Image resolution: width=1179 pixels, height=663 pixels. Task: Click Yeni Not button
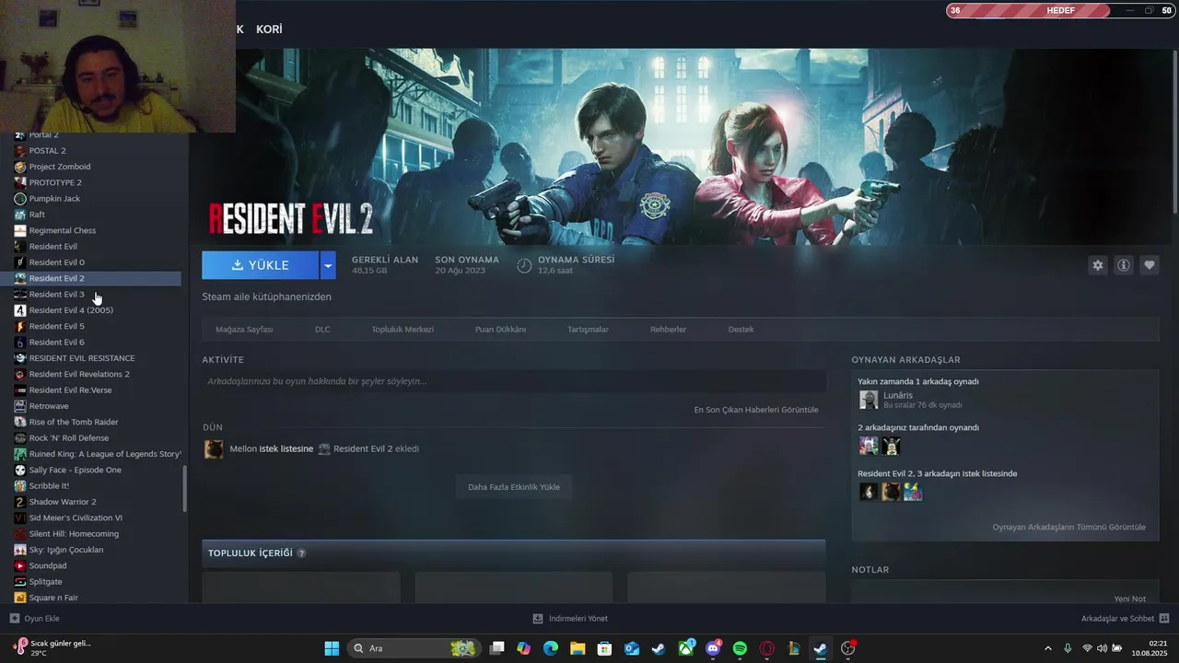coord(1129,599)
